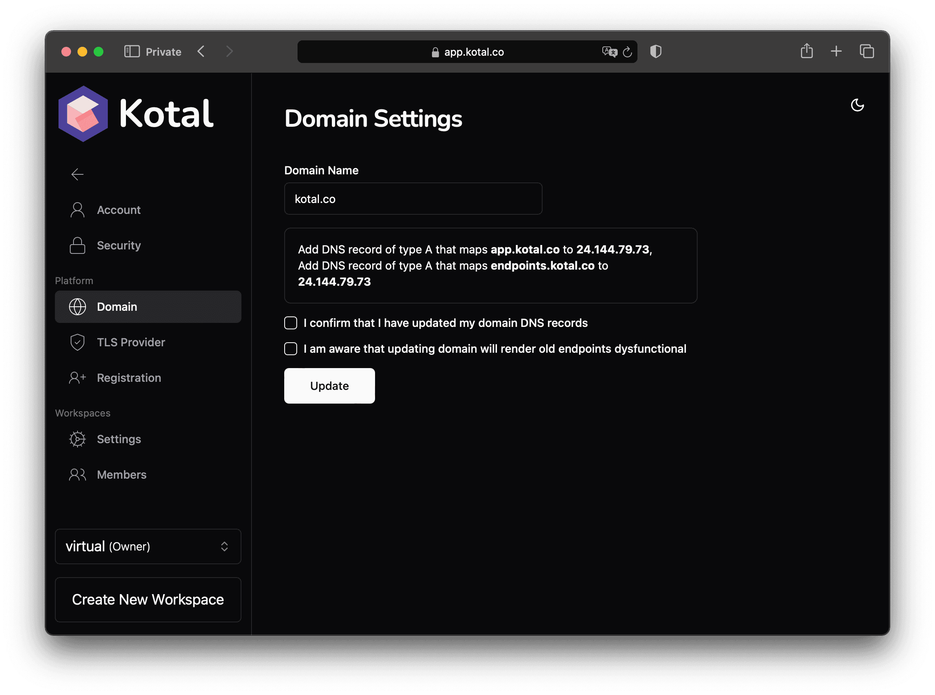Open the privacy report shield icon
The width and height of the screenshot is (935, 695).
coord(656,51)
